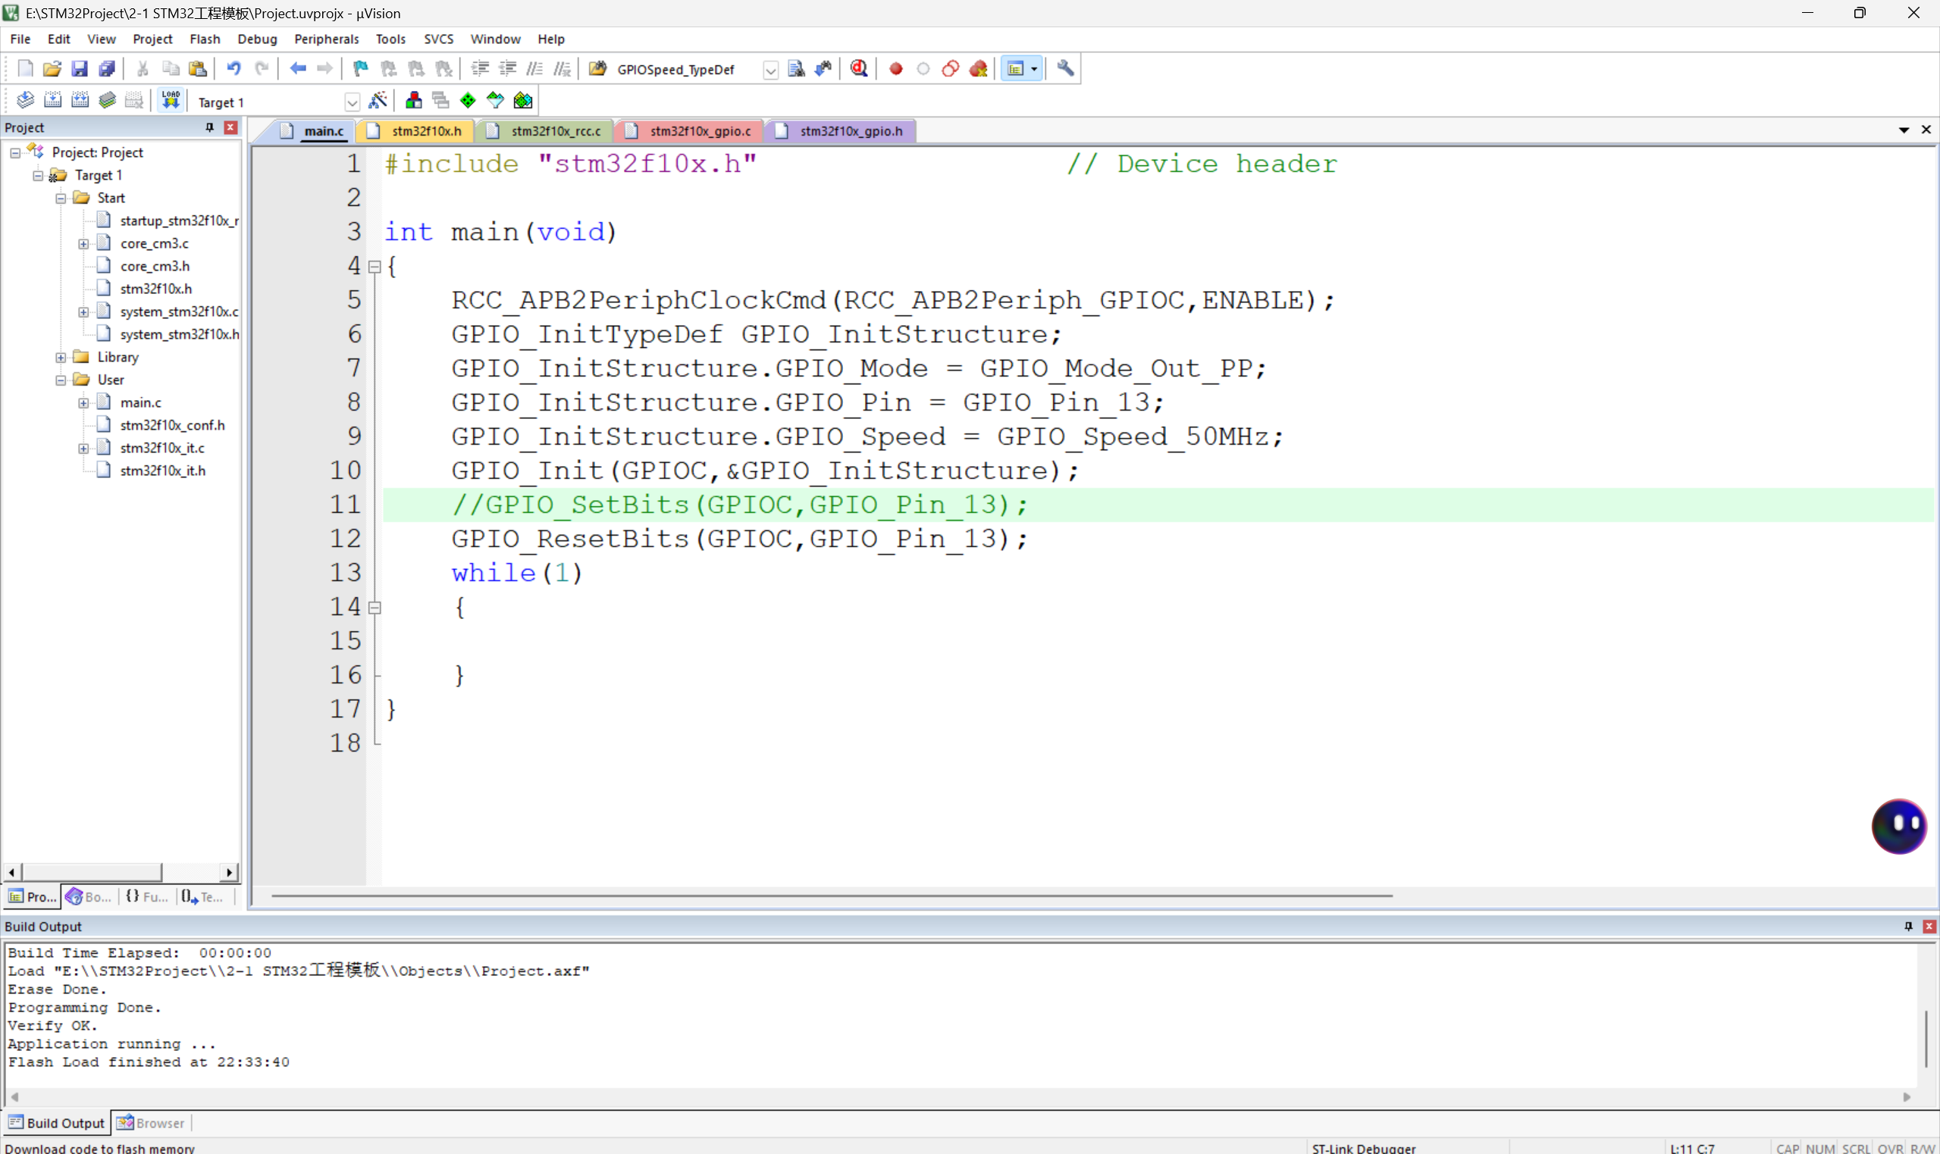1940x1154 pixels.
Task: Select stm32f10x_conf.h in project tree
Action: coord(172,424)
